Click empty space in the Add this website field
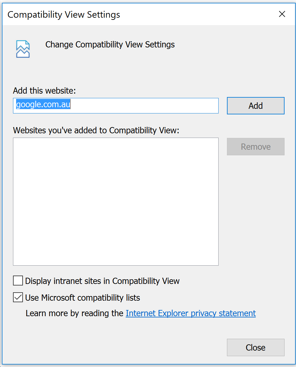 tap(144, 106)
